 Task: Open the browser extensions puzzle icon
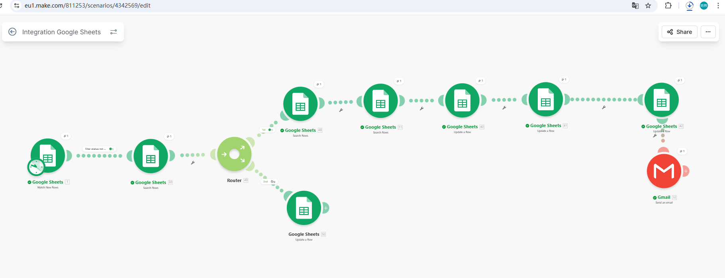point(668,6)
